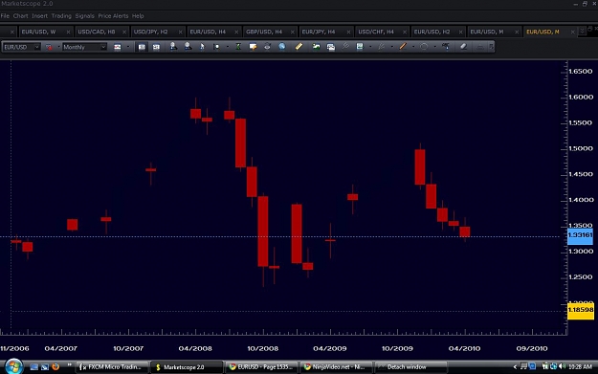Click the orange label annotation icon
The width and height of the screenshot is (598, 374).
(253, 47)
